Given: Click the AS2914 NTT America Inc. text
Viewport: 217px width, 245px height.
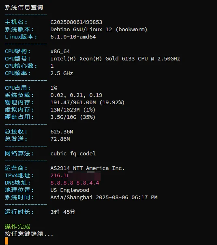Looking at the screenshot, I should [x=87, y=168].
